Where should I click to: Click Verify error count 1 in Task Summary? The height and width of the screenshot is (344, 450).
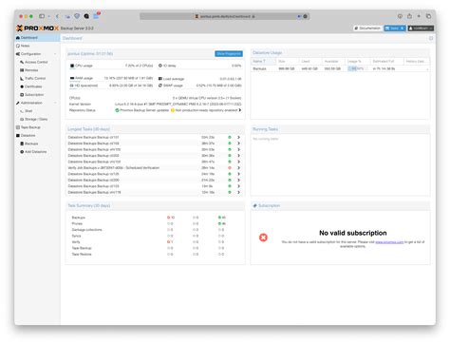point(170,242)
